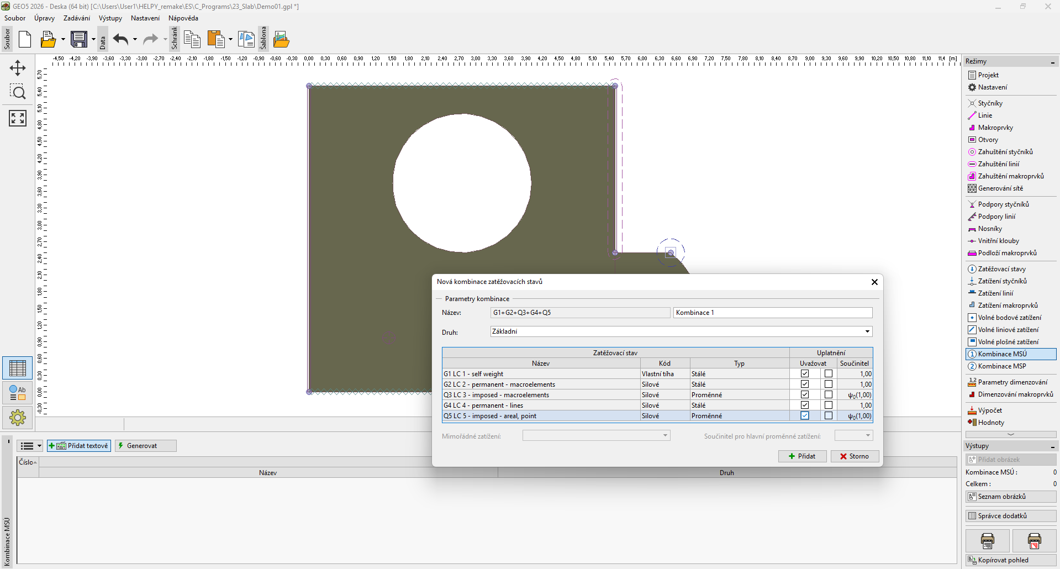Click the fit-to-view extents icon

tap(18, 118)
